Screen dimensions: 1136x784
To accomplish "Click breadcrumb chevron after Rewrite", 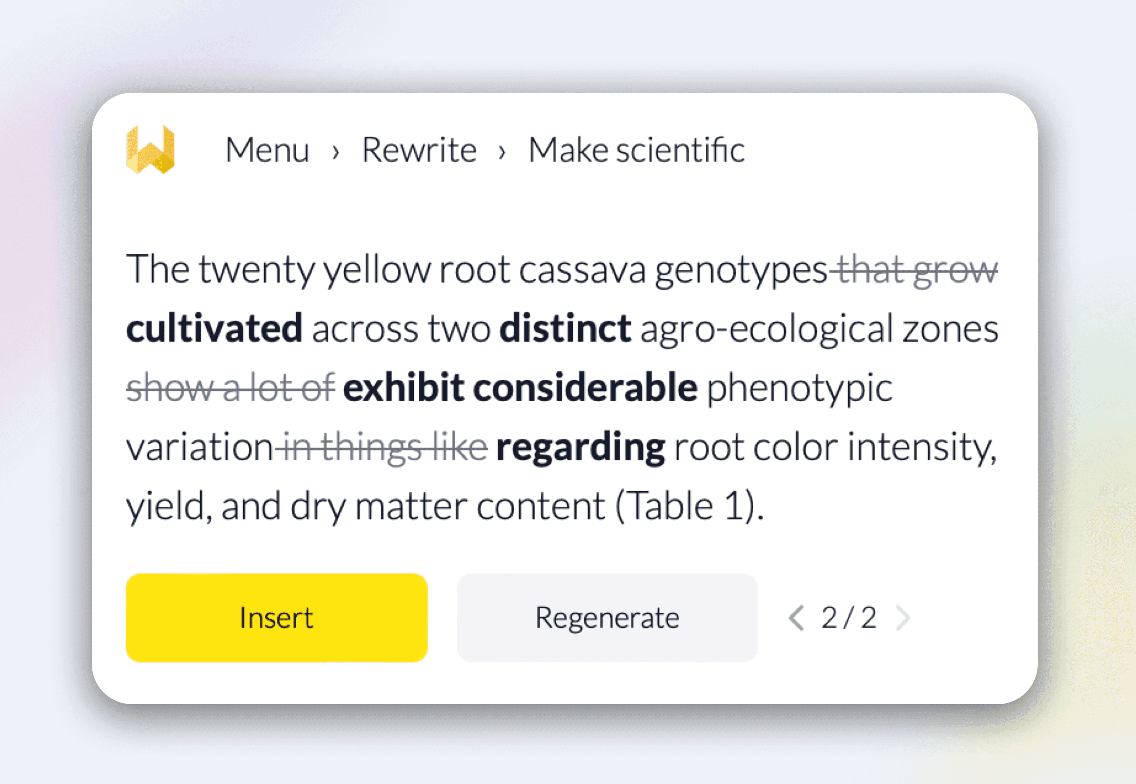I will click(x=502, y=152).
